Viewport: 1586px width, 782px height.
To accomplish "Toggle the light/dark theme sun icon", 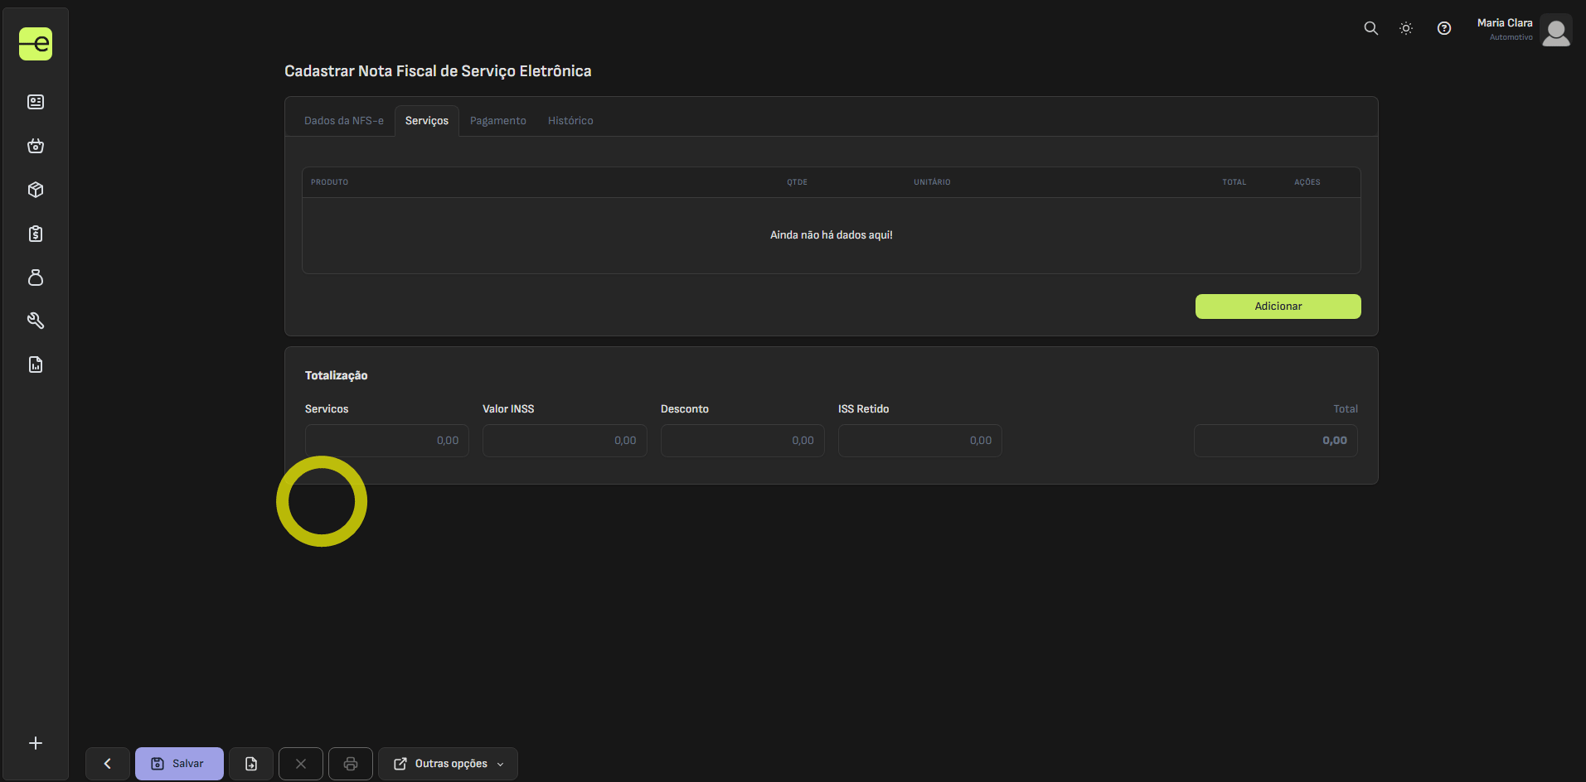I will pyautogui.click(x=1406, y=28).
